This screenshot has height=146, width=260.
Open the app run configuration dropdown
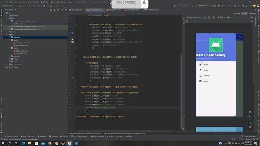click(184, 6)
